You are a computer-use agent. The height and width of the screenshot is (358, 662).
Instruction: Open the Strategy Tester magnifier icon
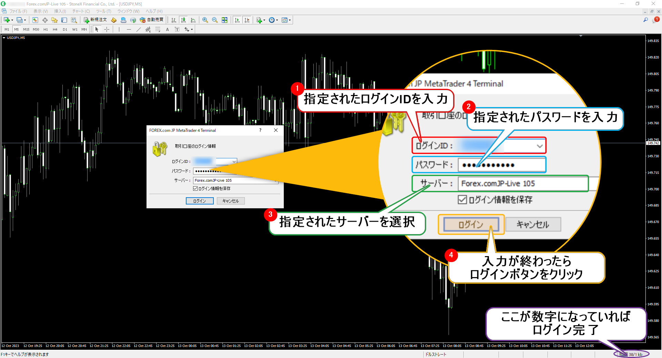click(74, 20)
